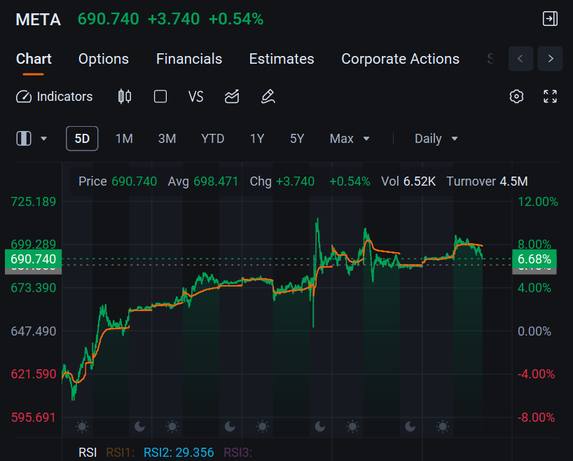Click the header price 690.740 beside META
Image resolution: width=573 pixels, height=461 pixels.
point(108,19)
